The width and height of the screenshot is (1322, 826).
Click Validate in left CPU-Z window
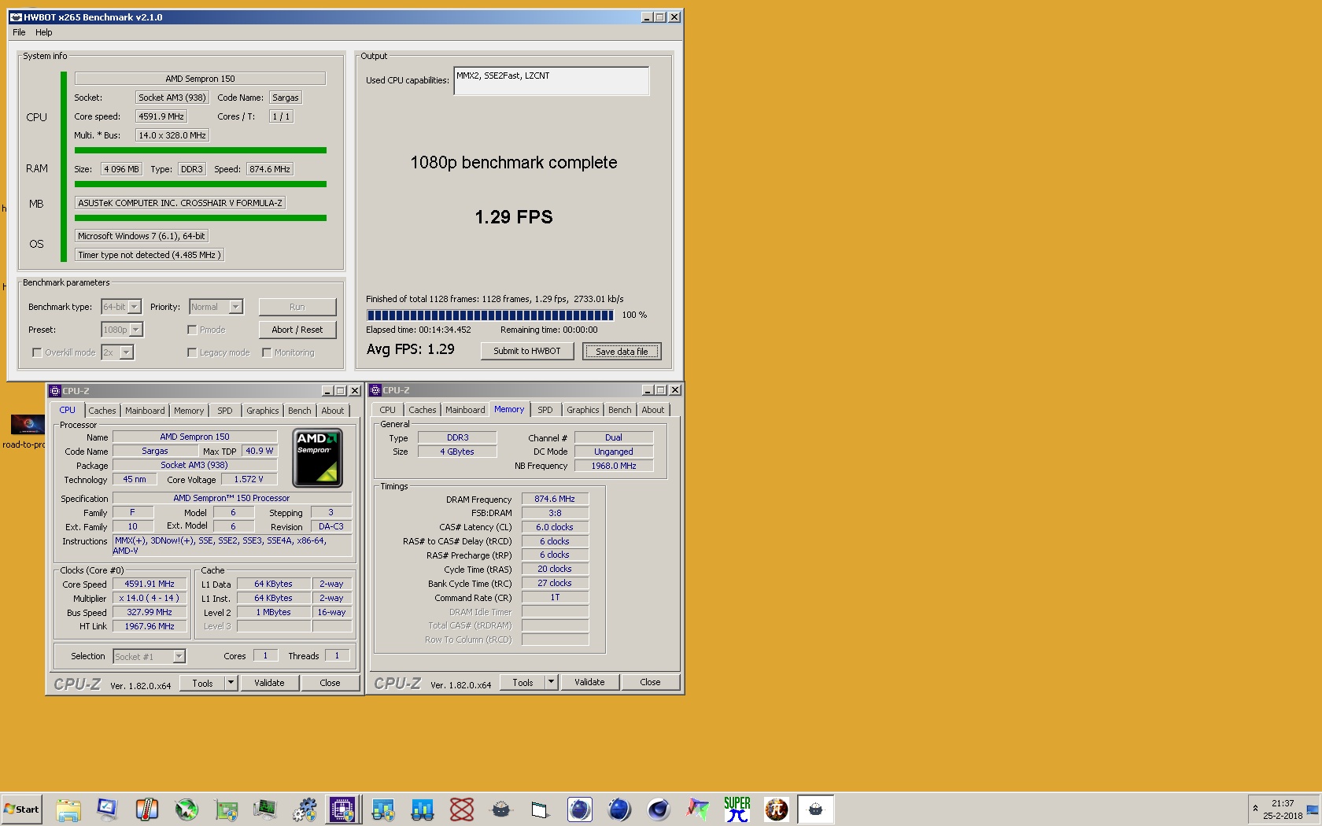[x=269, y=683]
